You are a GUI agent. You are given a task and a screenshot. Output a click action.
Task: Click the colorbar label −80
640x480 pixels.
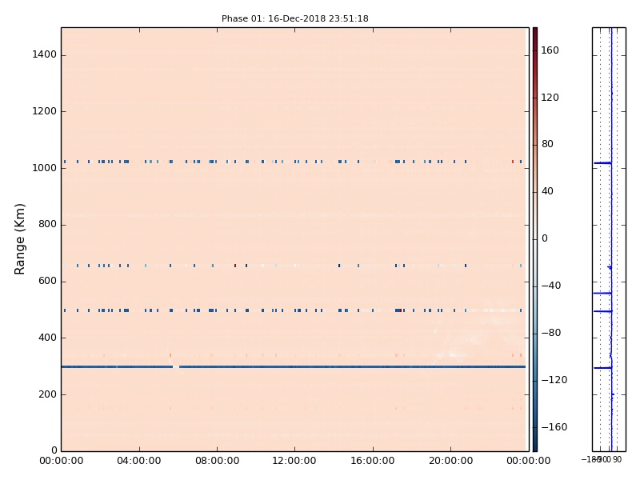551,333
